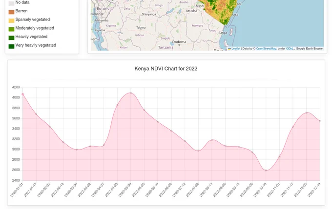The height and width of the screenshot is (209, 332).
Task: Click the 'Shinyanga' label on map
Action: [x=149, y=14]
